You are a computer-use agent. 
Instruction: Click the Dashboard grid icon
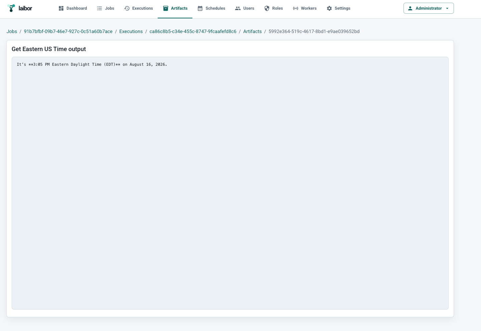(x=61, y=8)
